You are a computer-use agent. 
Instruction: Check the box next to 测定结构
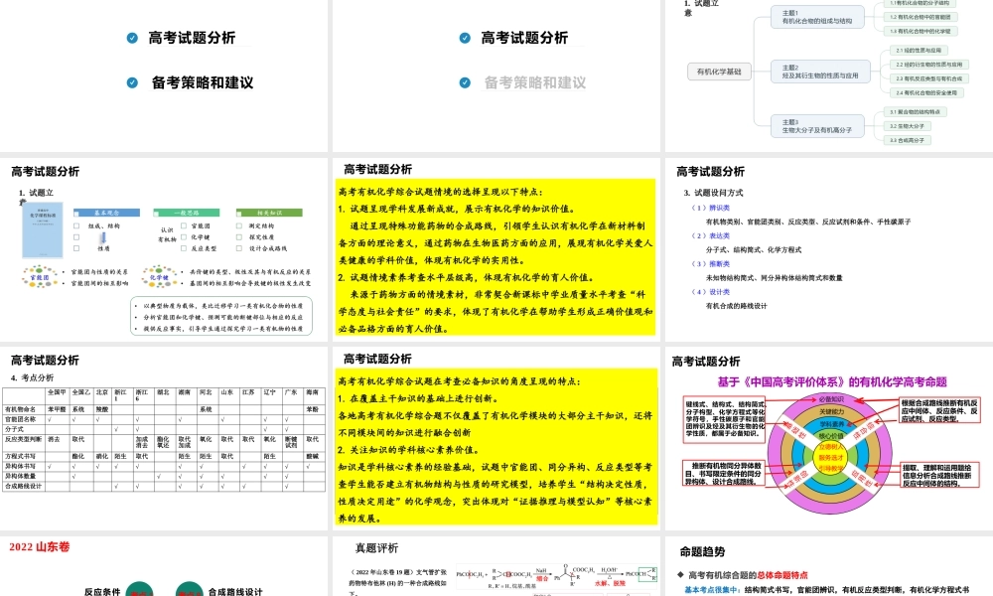tap(239, 225)
